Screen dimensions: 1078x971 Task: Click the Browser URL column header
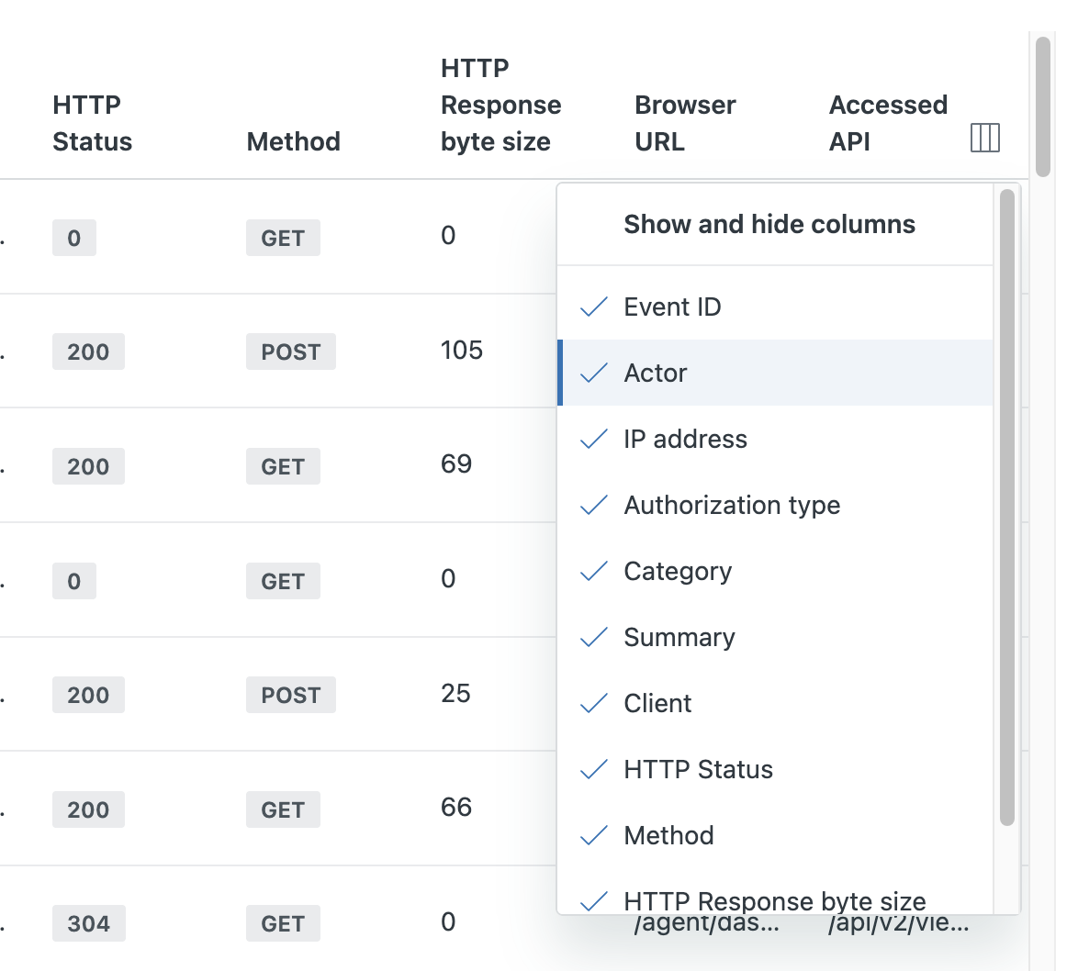[685, 123]
